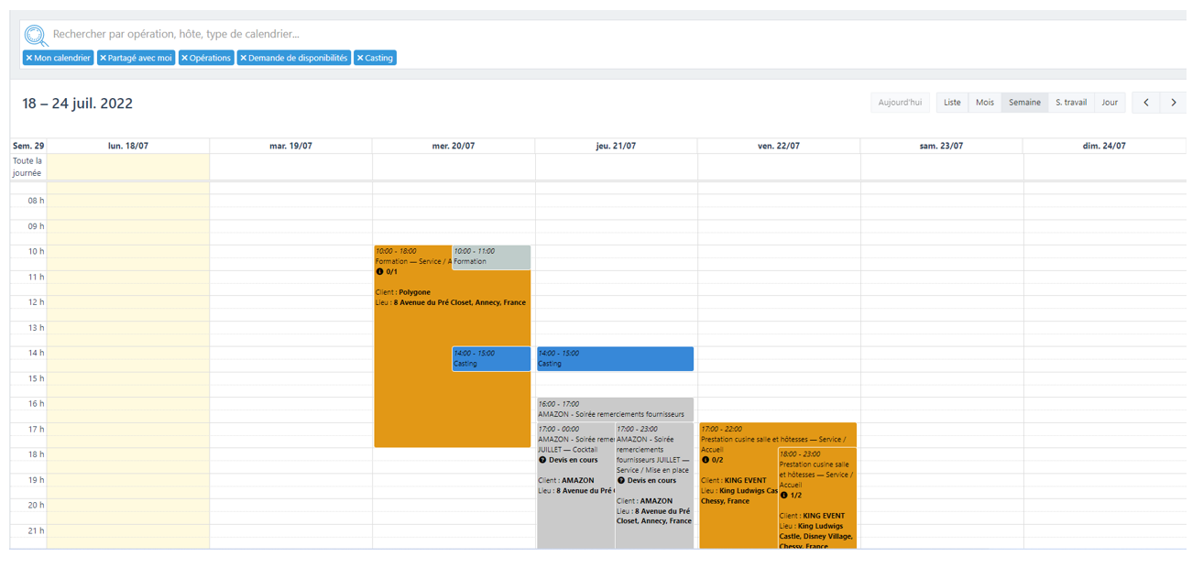The image size is (1203, 568).
Task: Switch to Mois view
Action: click(x=985, y=103)
